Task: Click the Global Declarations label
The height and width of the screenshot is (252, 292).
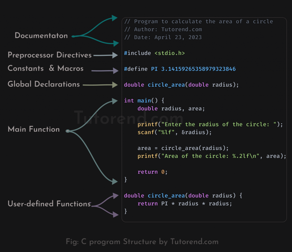Action: tap(44, 84)
